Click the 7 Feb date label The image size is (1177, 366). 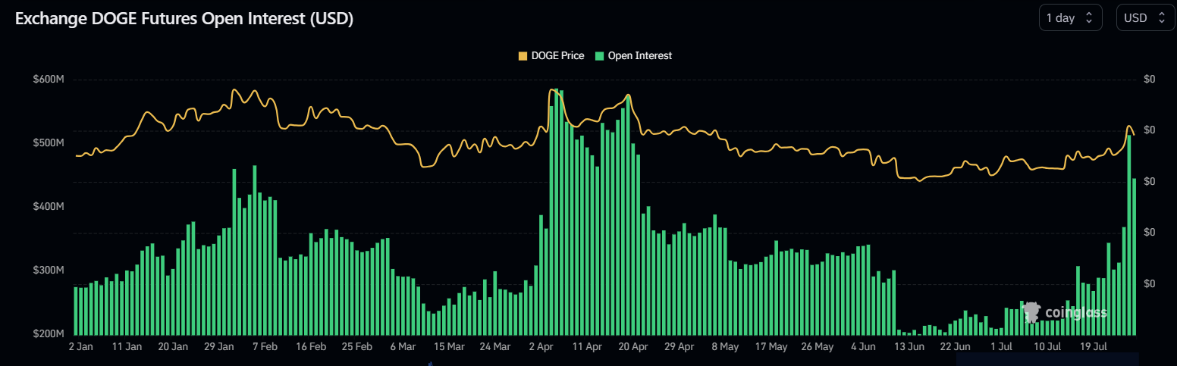[x=265, y=346]
